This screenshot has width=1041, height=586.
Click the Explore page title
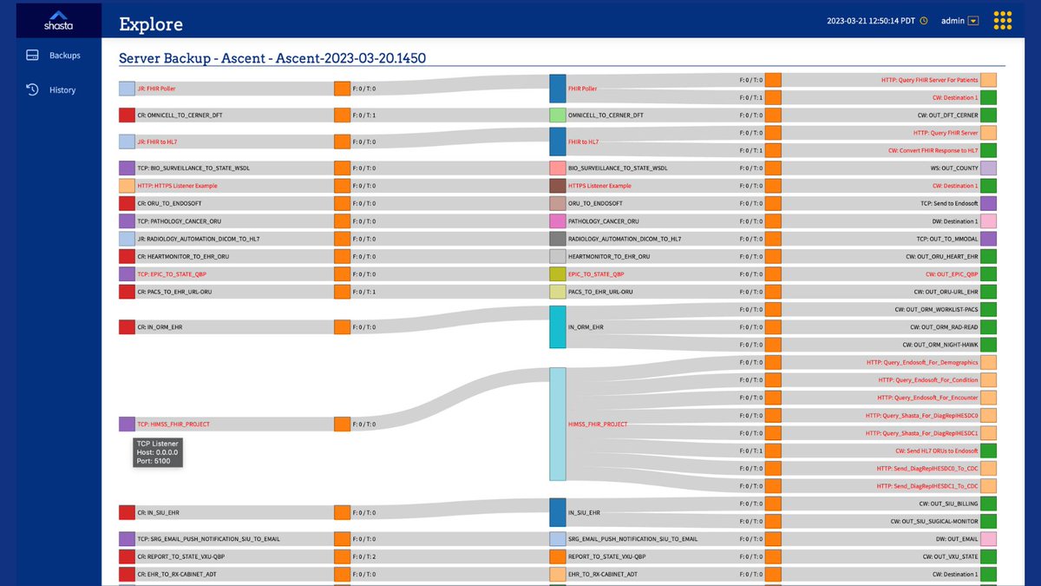click(x=151, y=23)
